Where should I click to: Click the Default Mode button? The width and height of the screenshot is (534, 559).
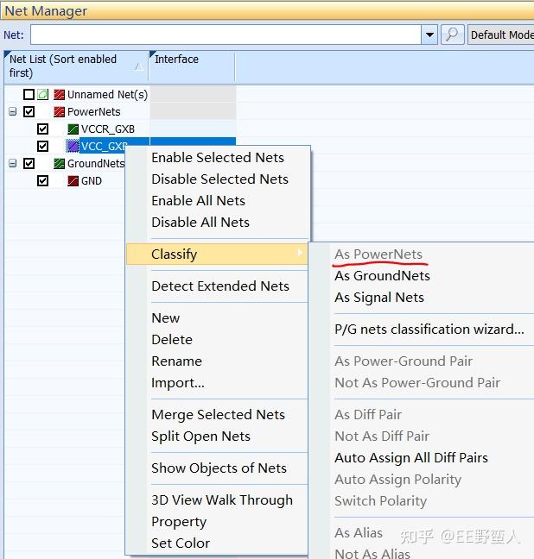(x=501, y=35)
